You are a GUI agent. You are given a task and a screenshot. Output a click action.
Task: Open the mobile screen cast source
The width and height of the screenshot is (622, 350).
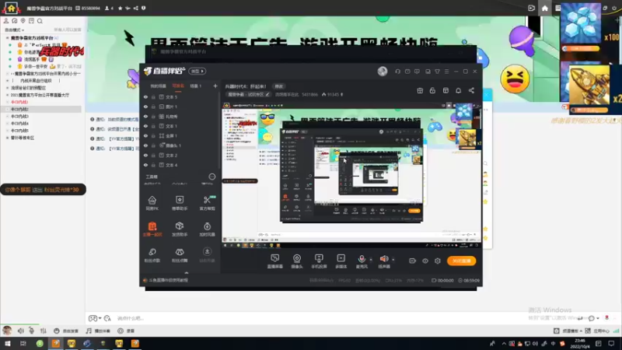point(319,261)
